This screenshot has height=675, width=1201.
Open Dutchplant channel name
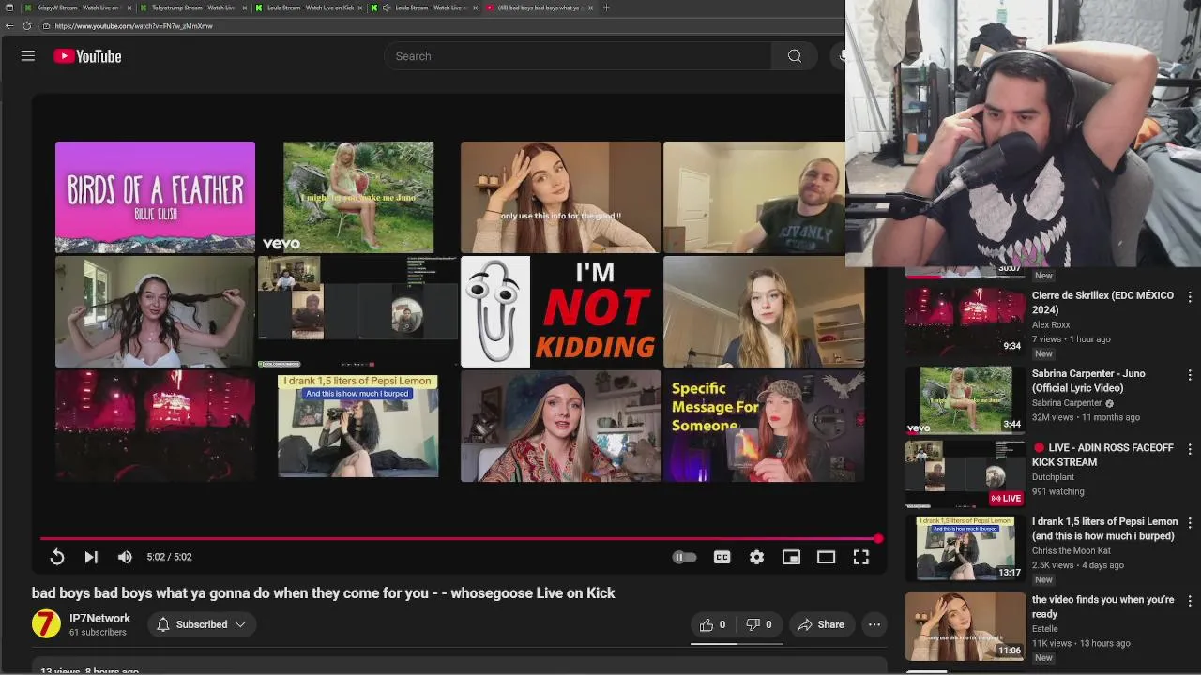(1054, 477)
